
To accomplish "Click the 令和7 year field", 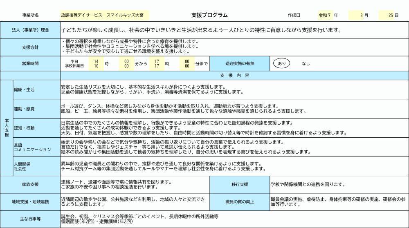I will 325,16.
